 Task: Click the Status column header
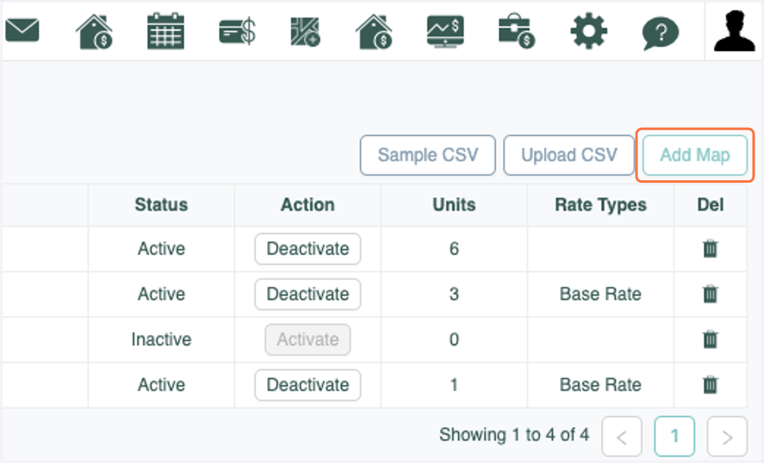click(161, 205)
